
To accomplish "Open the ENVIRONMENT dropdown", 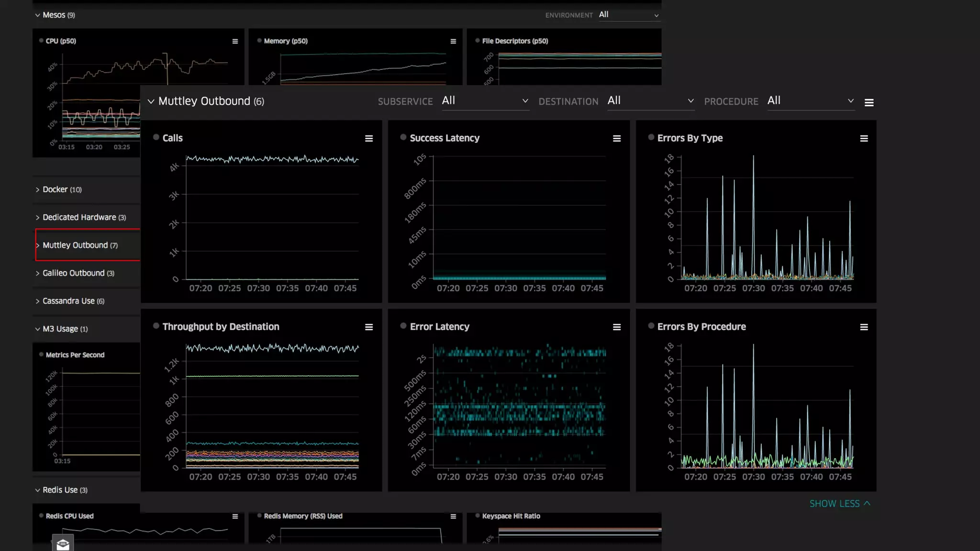I will pos(629,15).
